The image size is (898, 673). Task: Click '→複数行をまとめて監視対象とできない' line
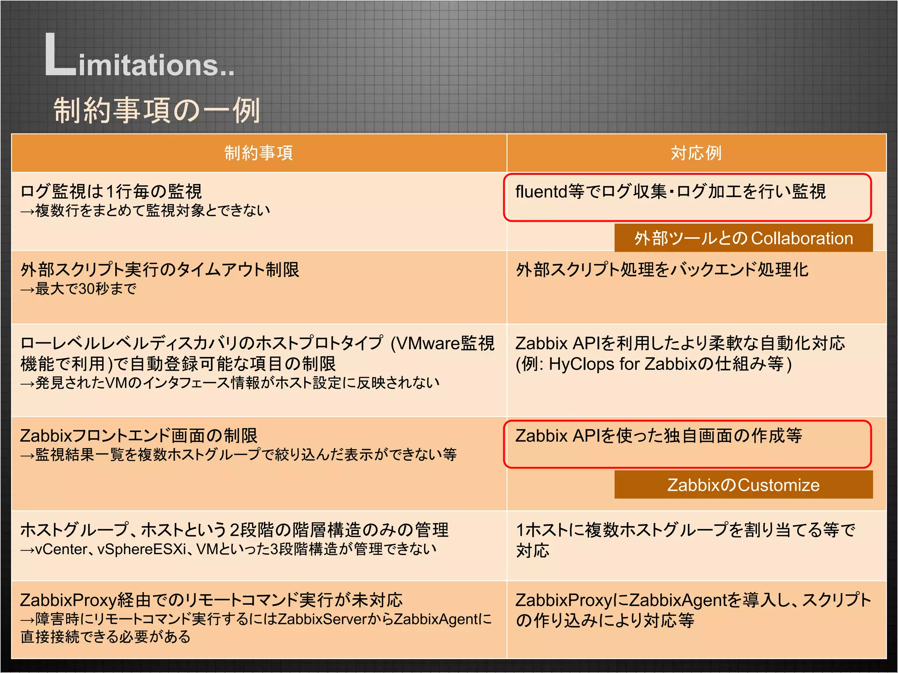[x=145, y=211]
